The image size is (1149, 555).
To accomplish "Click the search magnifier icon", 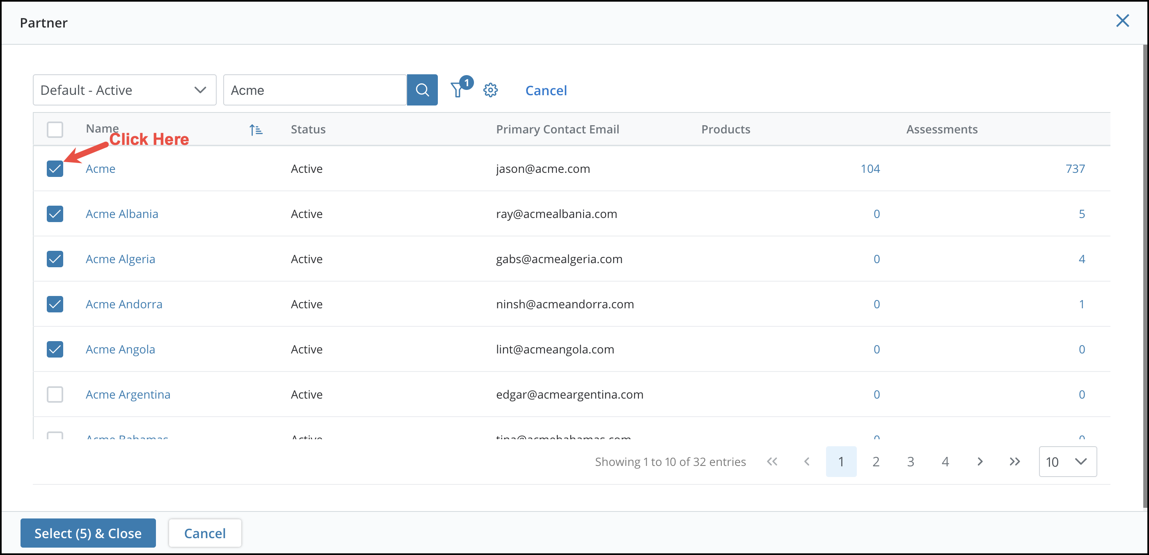I will tap(423, 89).
